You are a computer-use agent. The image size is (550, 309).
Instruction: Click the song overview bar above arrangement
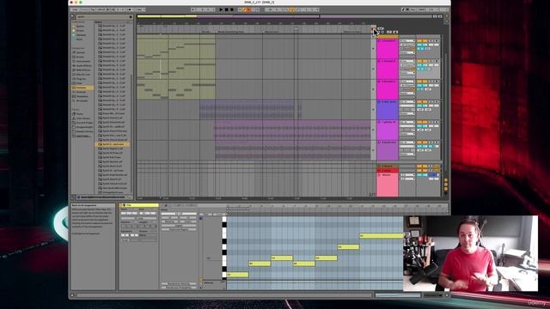point(284,16)
